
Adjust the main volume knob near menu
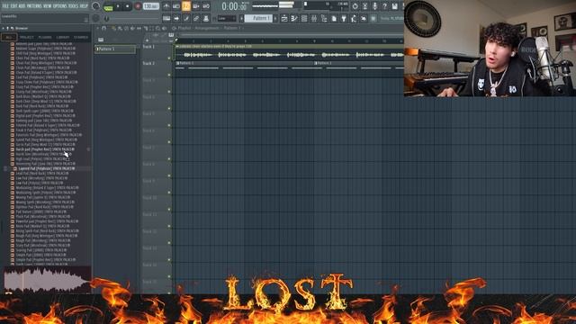pos(96,6)
